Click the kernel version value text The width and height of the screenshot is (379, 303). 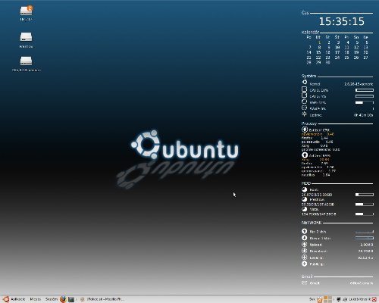pyautogui.click(x=359, y=84)
